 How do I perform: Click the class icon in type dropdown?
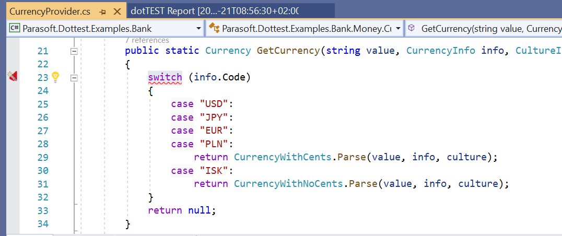click(x=214, y=28)
